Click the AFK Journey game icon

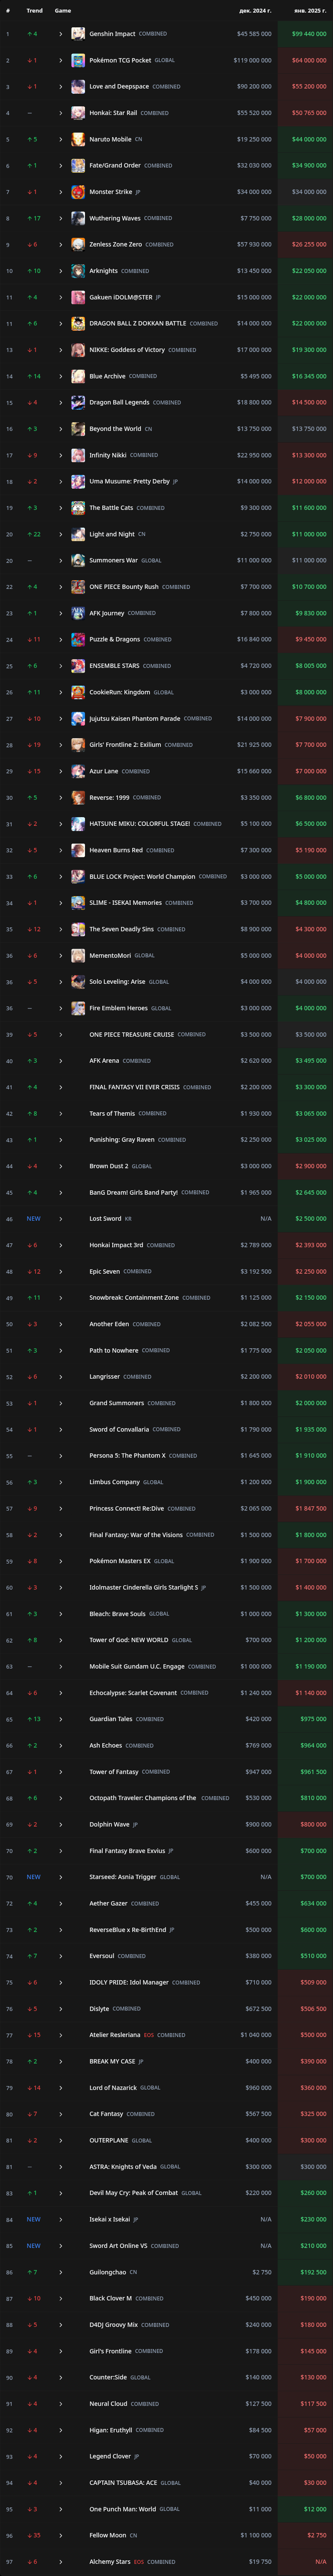point(78,613)
